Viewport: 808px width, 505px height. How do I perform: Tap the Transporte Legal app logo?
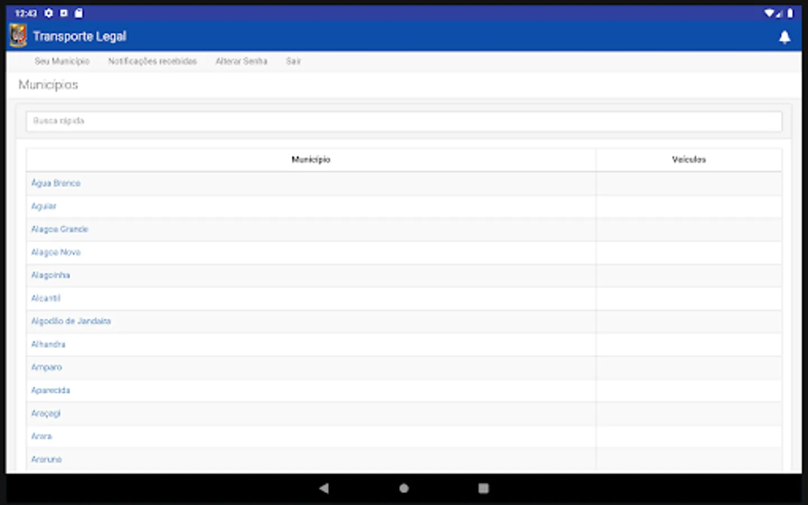(18, 36)
